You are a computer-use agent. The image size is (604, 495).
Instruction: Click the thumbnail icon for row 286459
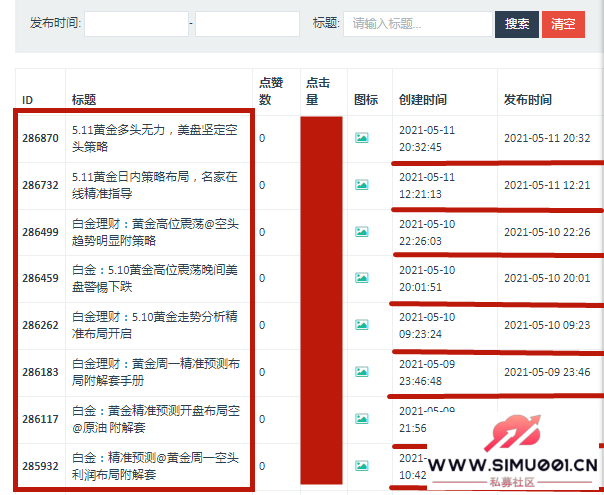coord(361,278)
